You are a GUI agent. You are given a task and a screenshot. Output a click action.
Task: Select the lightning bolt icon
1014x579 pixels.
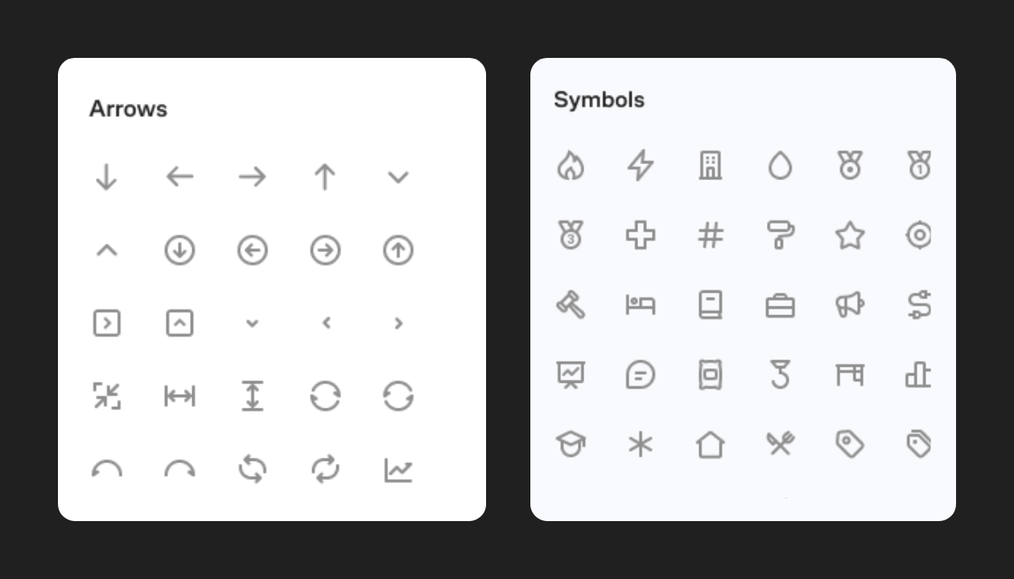(x=641, y=166)
